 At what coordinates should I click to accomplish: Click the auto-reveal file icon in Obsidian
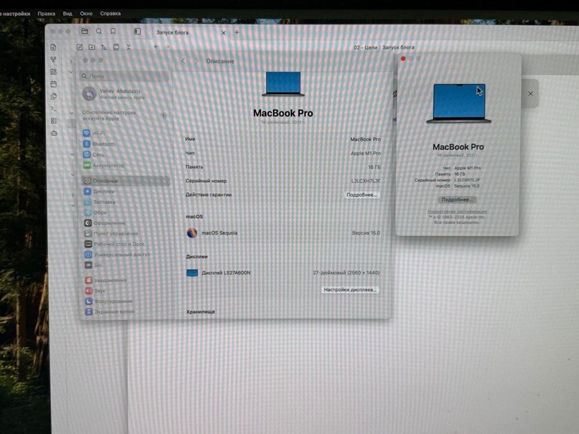(x=116, y=47)
